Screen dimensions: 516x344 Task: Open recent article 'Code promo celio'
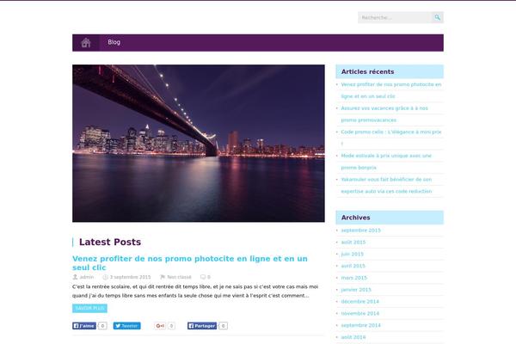point(391,138)
